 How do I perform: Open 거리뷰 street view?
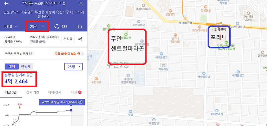coord(68,39)
